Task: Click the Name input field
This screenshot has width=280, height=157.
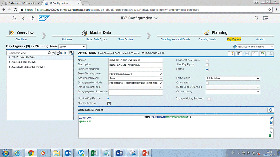Action: [x=136, y=60]
